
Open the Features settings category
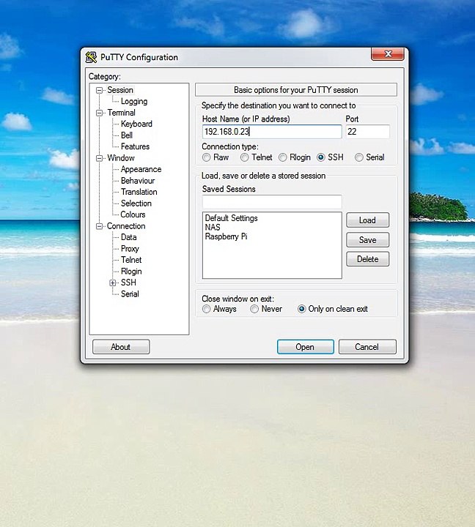135,146
